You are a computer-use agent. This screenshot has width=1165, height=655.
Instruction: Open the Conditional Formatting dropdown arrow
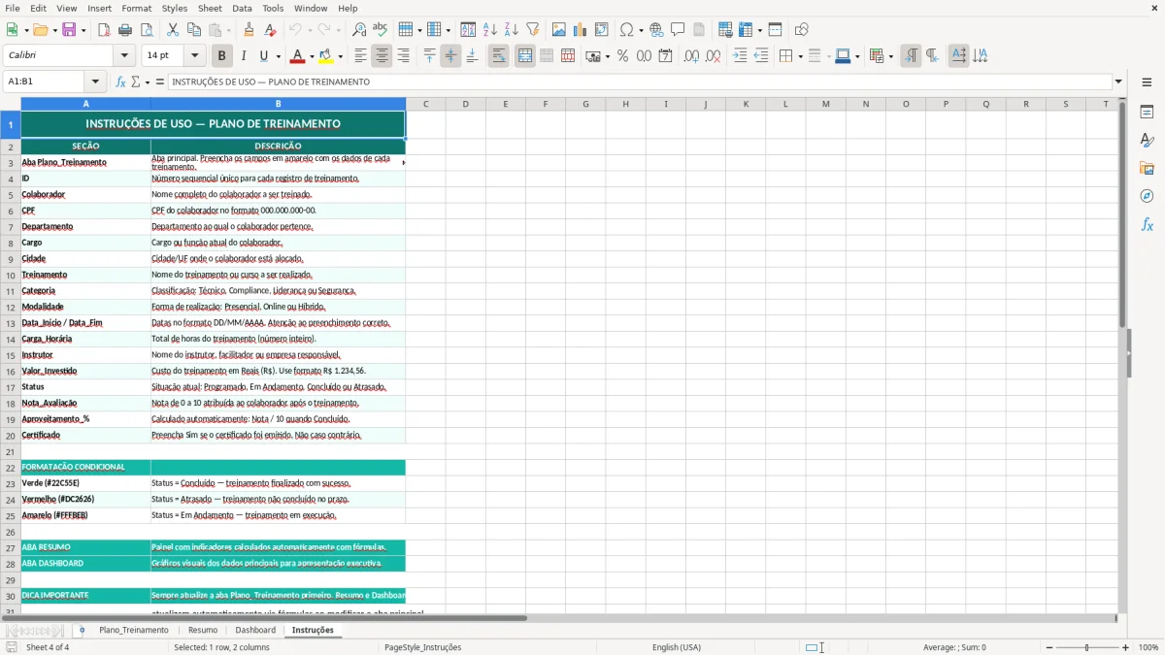coord(890,56)
